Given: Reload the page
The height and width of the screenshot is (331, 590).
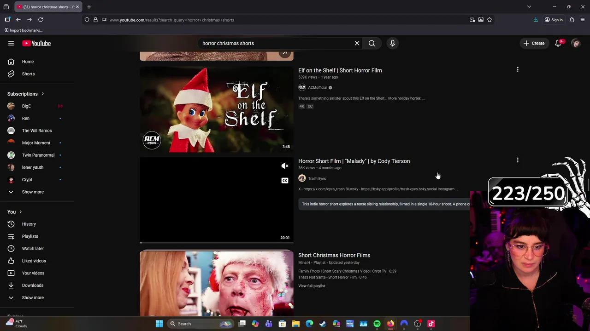Looking at the screenshot, I should pos(41,20).
